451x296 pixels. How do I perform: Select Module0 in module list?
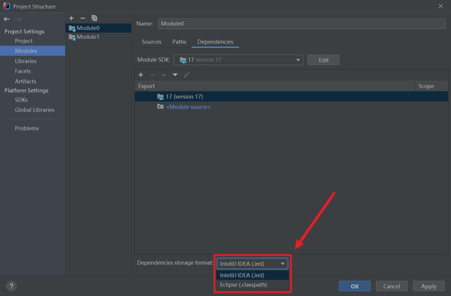98,28
